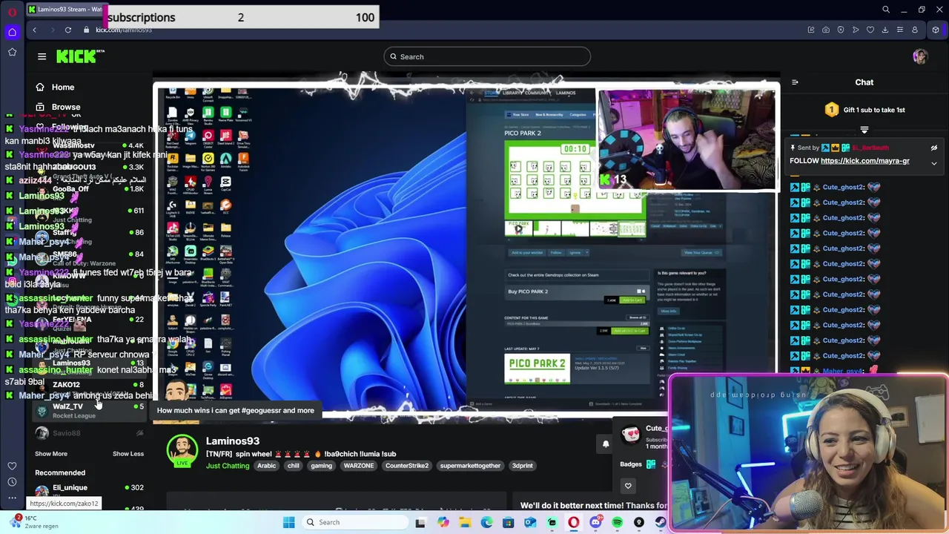Click the heart icon below Badges

pyautogui.click(x=628, y=486)
